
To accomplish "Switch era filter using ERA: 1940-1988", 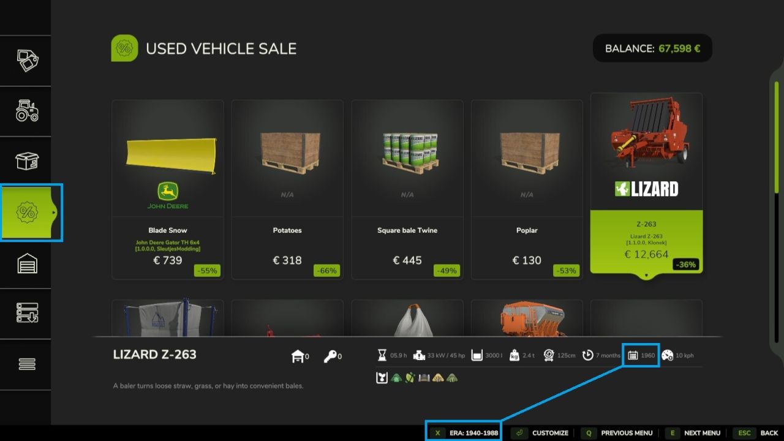I will pos(464,432).
